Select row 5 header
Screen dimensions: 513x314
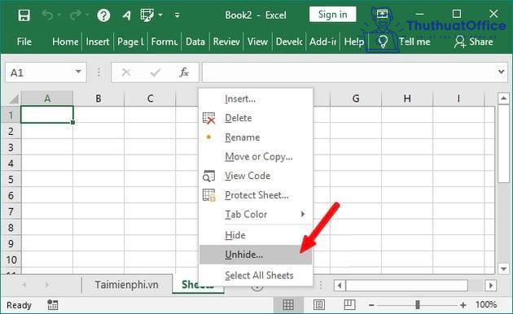tap(11, 180)
